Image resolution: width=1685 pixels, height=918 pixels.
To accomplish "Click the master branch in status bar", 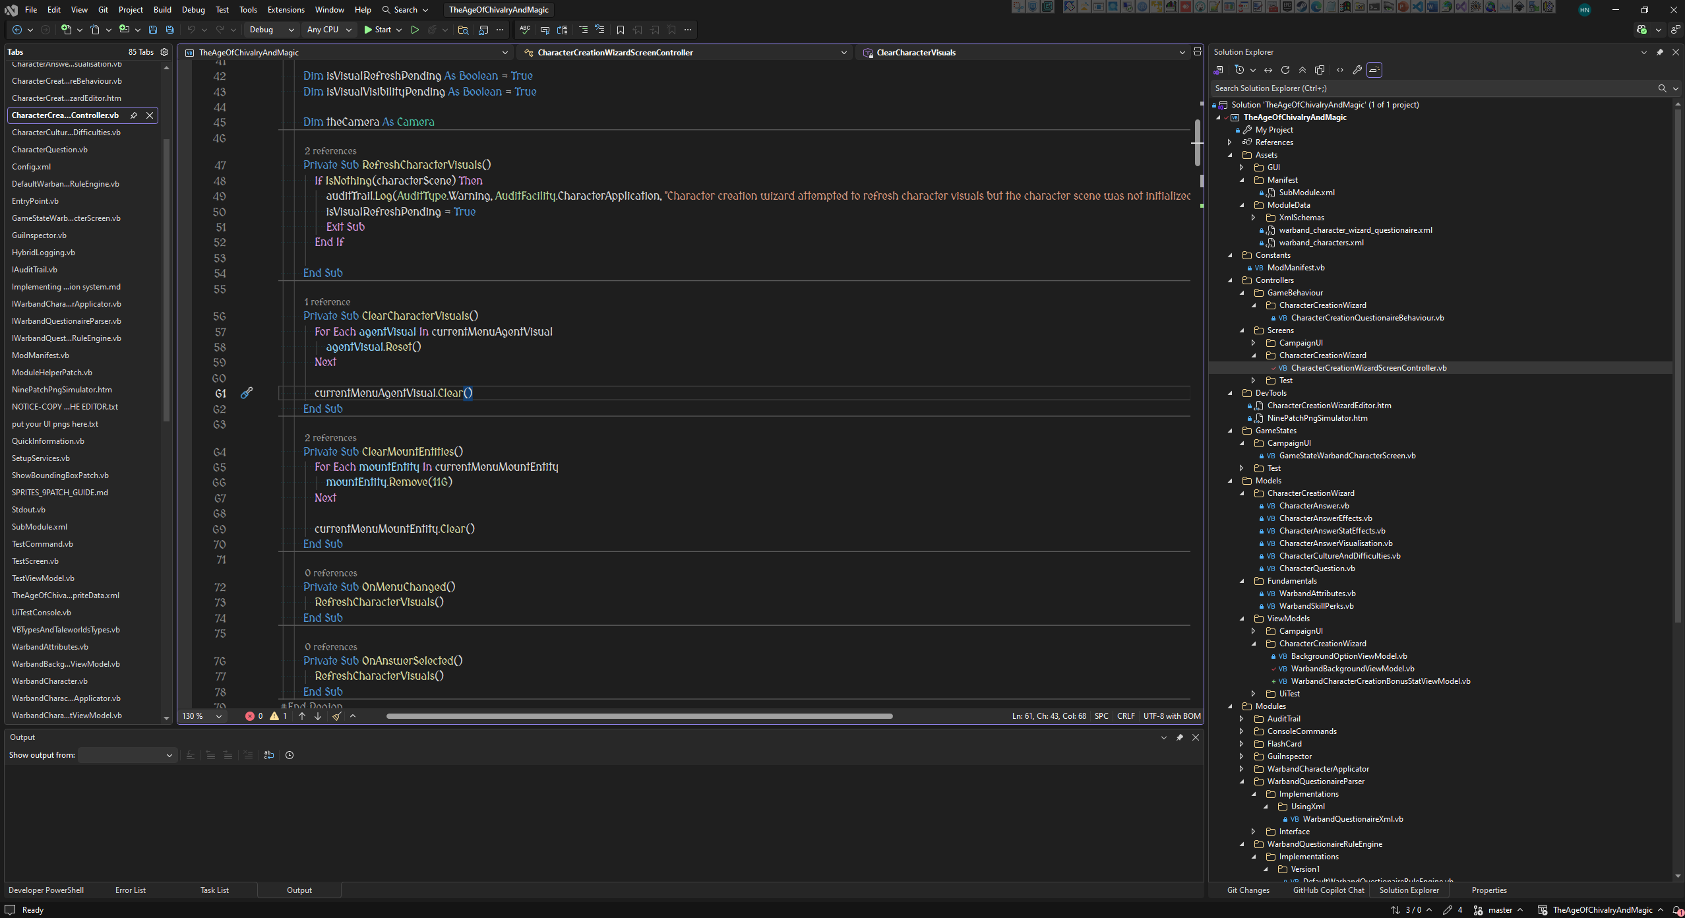I will tap(1500, 910).
